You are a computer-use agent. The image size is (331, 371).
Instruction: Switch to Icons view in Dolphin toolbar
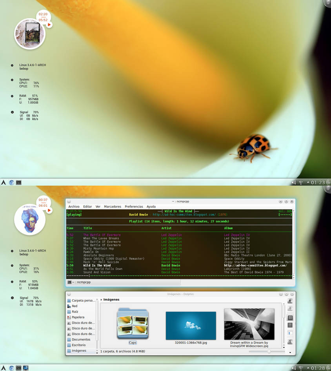pyautogui.click(x=290, y=318)
